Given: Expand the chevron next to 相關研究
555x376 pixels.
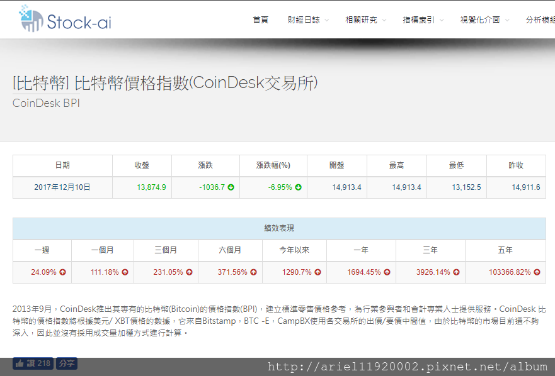Looking at the screenshot, I should pyautogui.click(x=384, y=20).
